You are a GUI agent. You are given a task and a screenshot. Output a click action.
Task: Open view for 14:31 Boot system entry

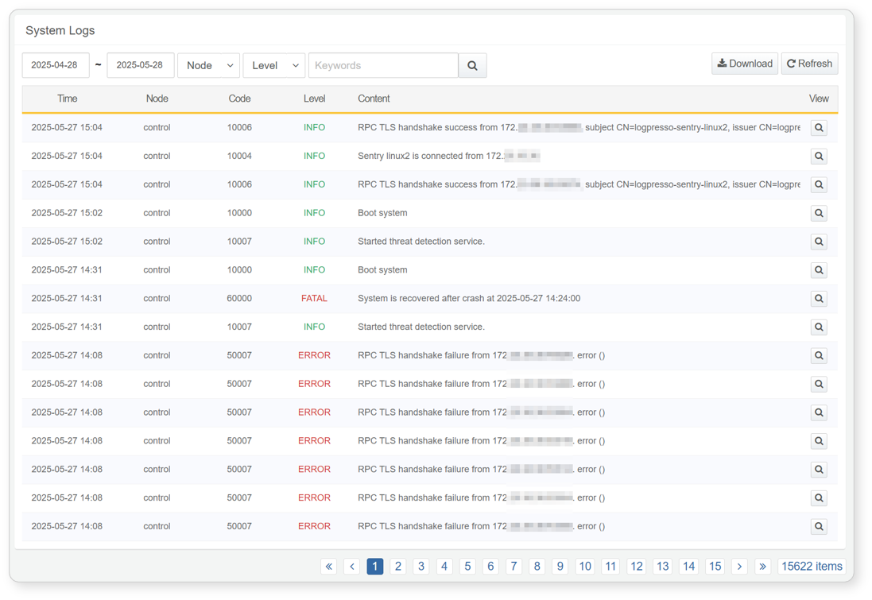click(x=819, y=270)
